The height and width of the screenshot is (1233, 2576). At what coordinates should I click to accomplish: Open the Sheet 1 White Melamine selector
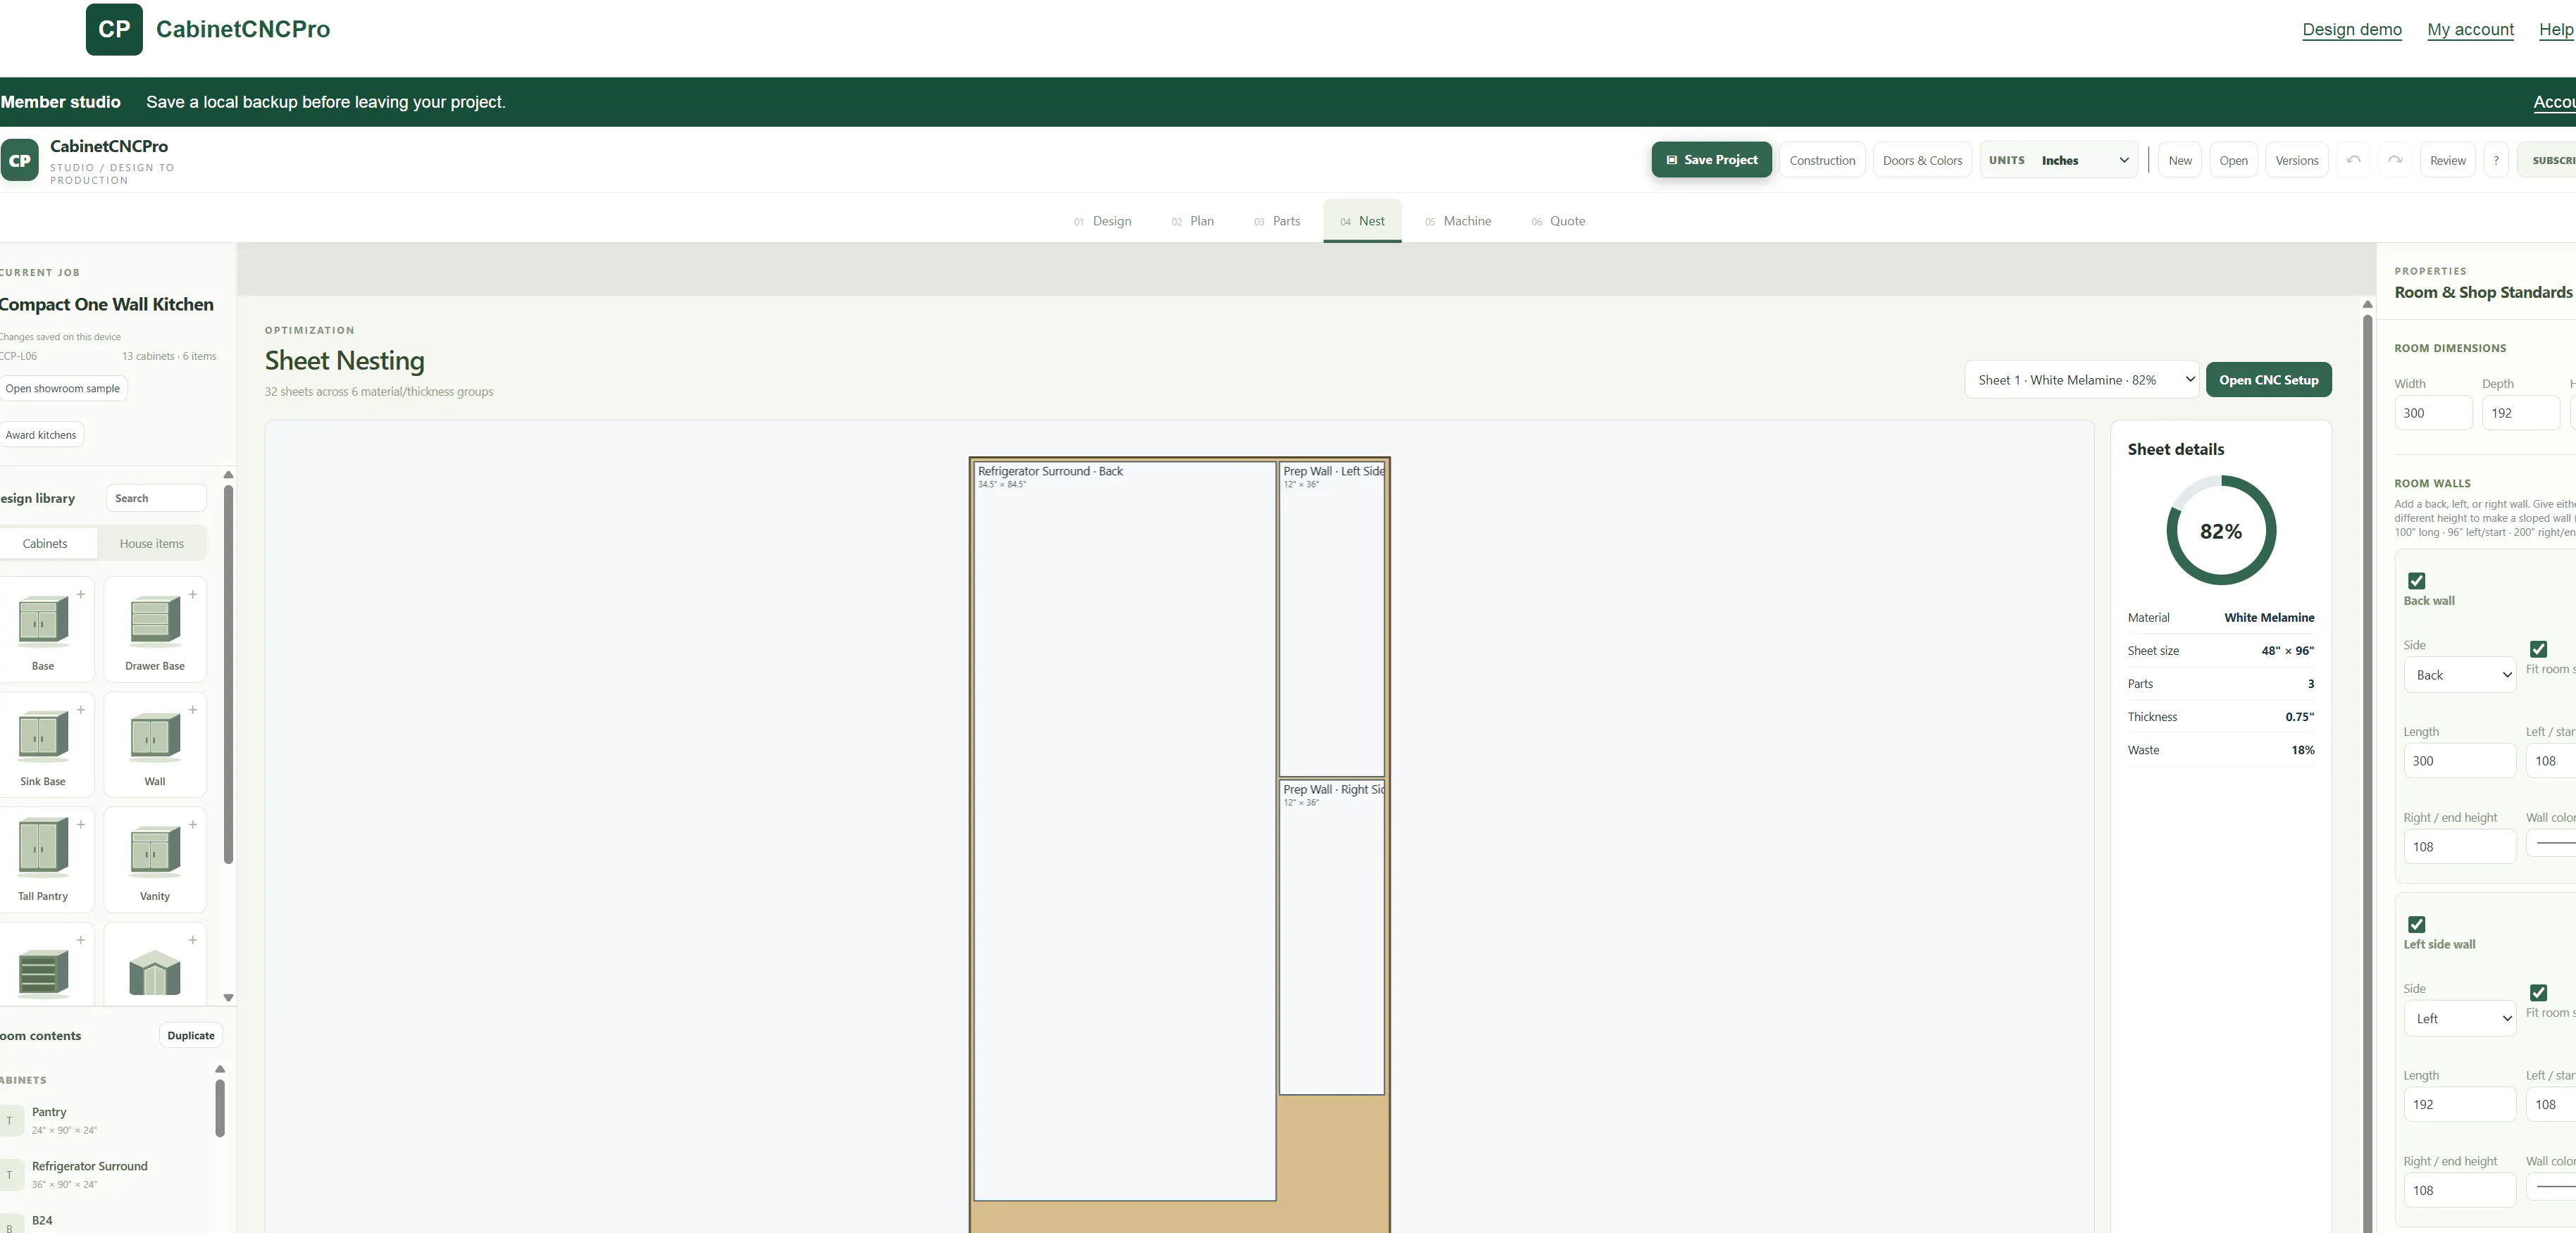pyautogui.click(x=2081, y=380)
